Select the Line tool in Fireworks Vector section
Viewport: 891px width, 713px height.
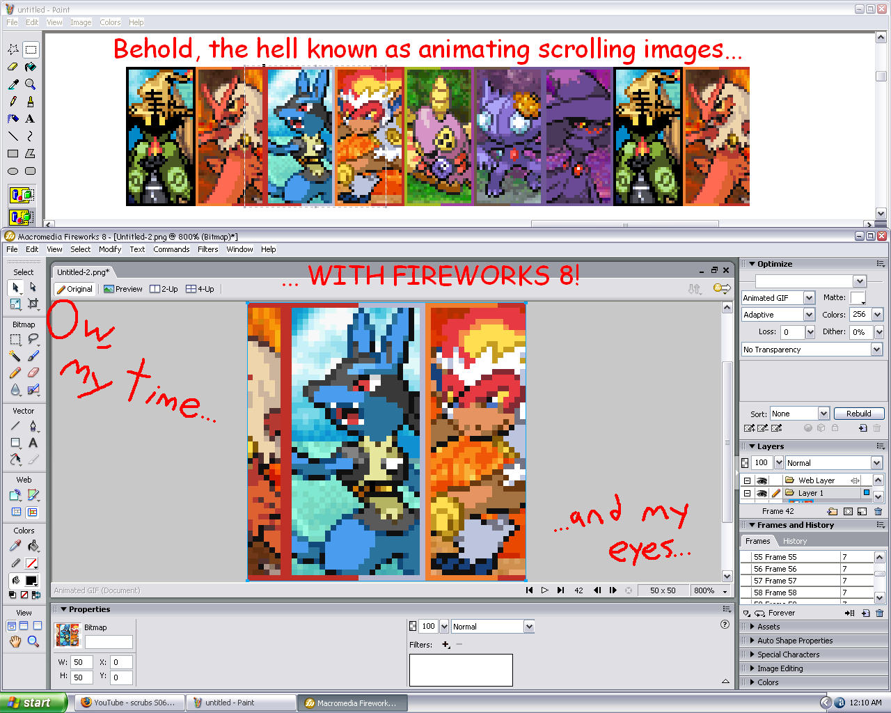click(15, 425)
